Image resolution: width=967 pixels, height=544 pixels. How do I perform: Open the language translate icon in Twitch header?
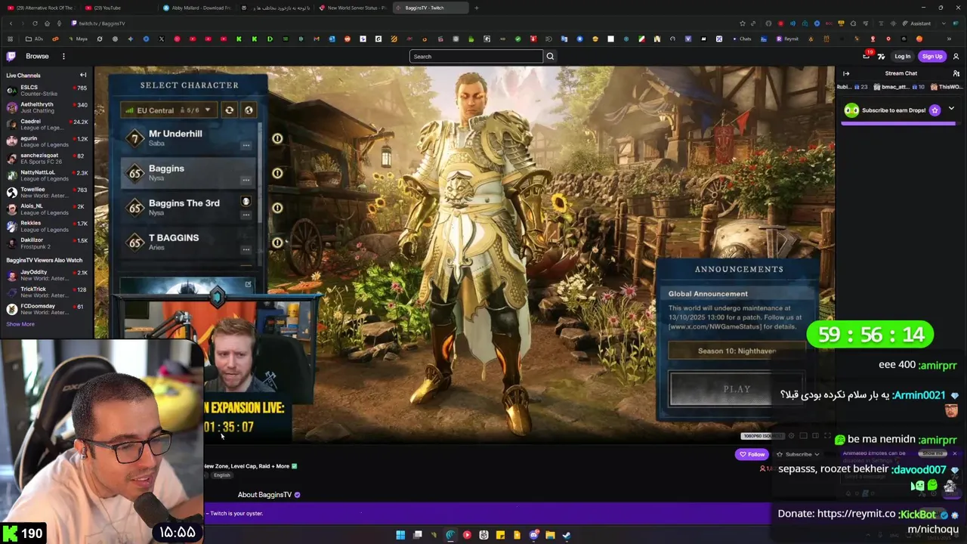pyautogui.click(x=881, y=56)
